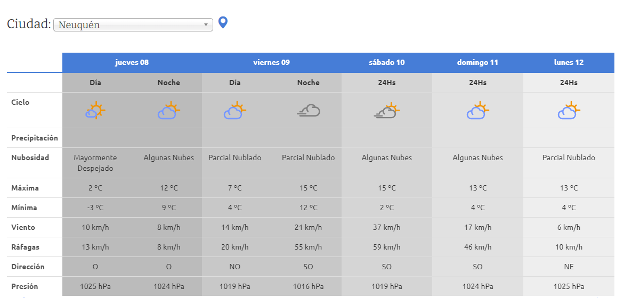Click viernes Día partly cloudy icon

[234, 111]
